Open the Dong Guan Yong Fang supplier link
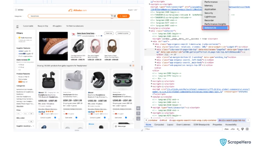260x153 pixels. point(86,33)
